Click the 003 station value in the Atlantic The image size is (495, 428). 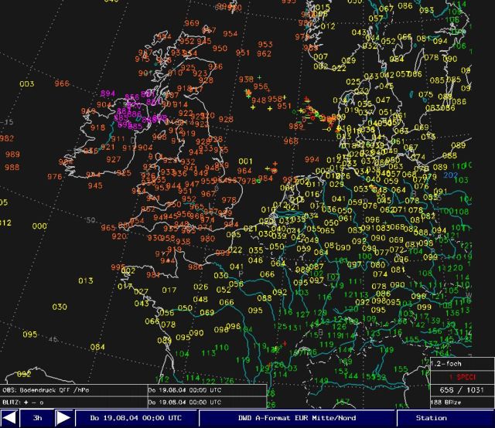click(x=27, y=84)
